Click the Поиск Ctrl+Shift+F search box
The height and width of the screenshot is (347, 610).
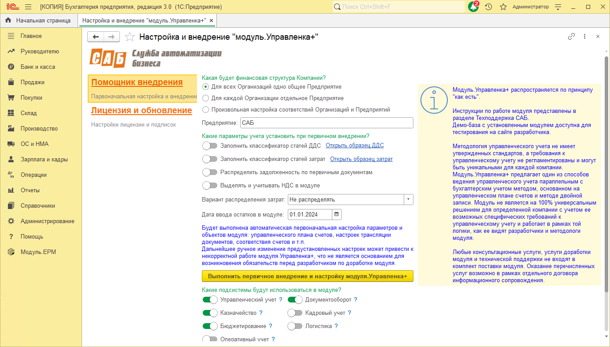coord(398,7)
